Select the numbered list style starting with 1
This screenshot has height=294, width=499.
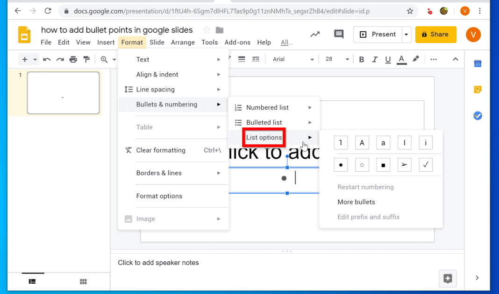click(x=341, y=142)
